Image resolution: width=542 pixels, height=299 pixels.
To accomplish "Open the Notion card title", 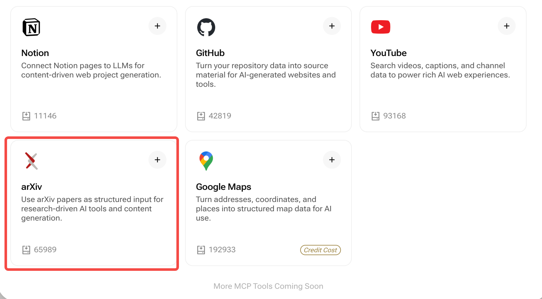I will point(35,53).
